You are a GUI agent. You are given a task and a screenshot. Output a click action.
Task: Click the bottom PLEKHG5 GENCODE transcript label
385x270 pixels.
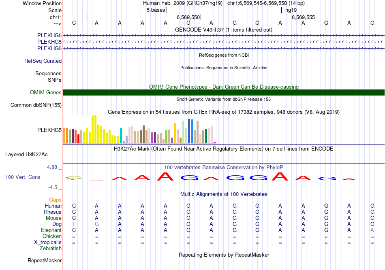(49, 48)
